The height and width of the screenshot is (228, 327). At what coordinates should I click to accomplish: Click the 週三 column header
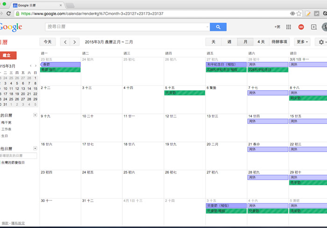(127, 54)
